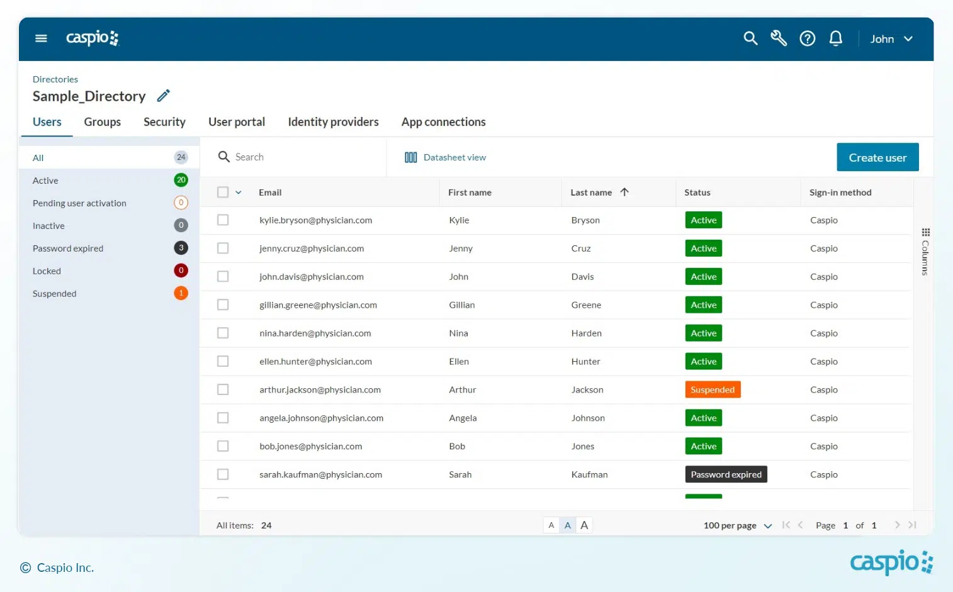Open the notifications bell

pyautogui.click(x=835, y=38)
